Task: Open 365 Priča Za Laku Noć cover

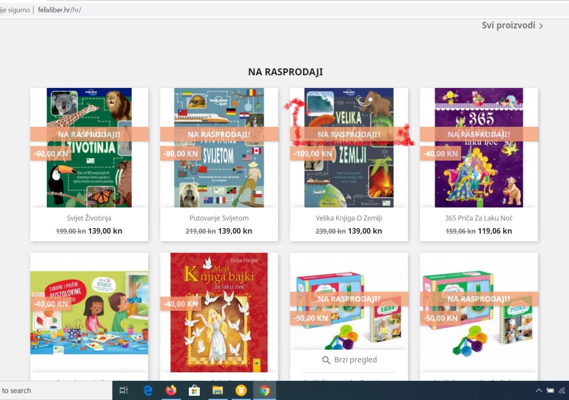Action: (x=479, y=147)
